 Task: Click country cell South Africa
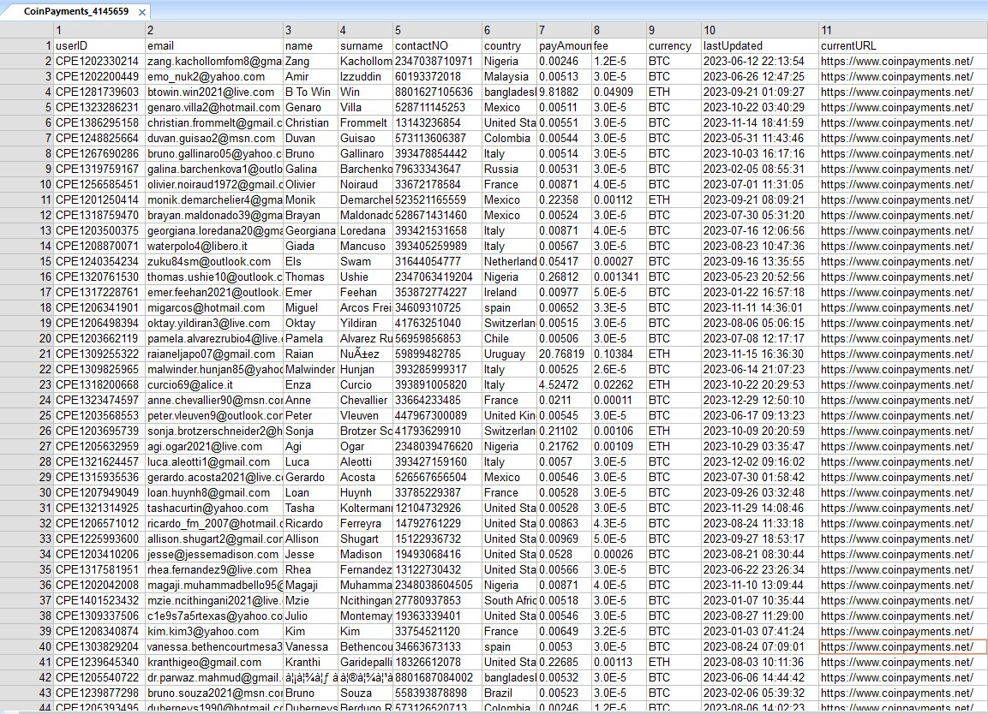[x=509, y=601]
